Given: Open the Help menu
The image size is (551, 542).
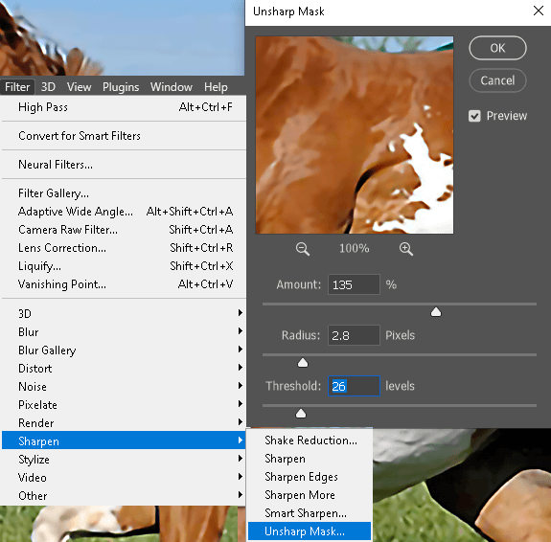Looking at the screenshot, I should pyautogui.click(x=216, y=87).
